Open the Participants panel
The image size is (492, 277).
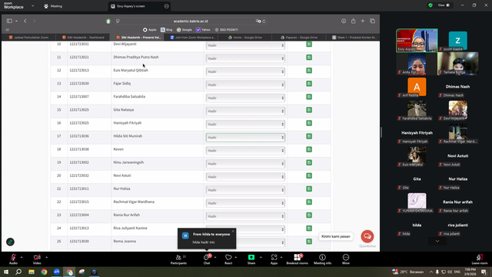point(178,259)
